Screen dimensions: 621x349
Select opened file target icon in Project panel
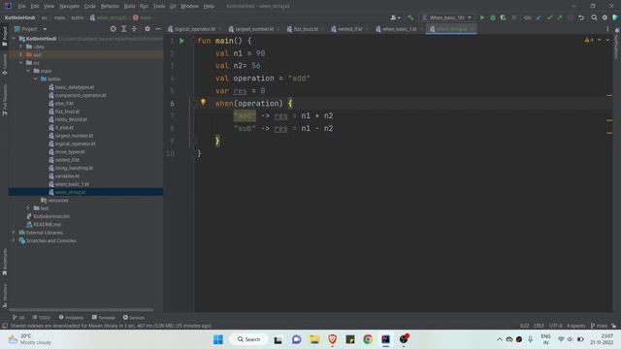pyautogui.click(x=114, y=29)
